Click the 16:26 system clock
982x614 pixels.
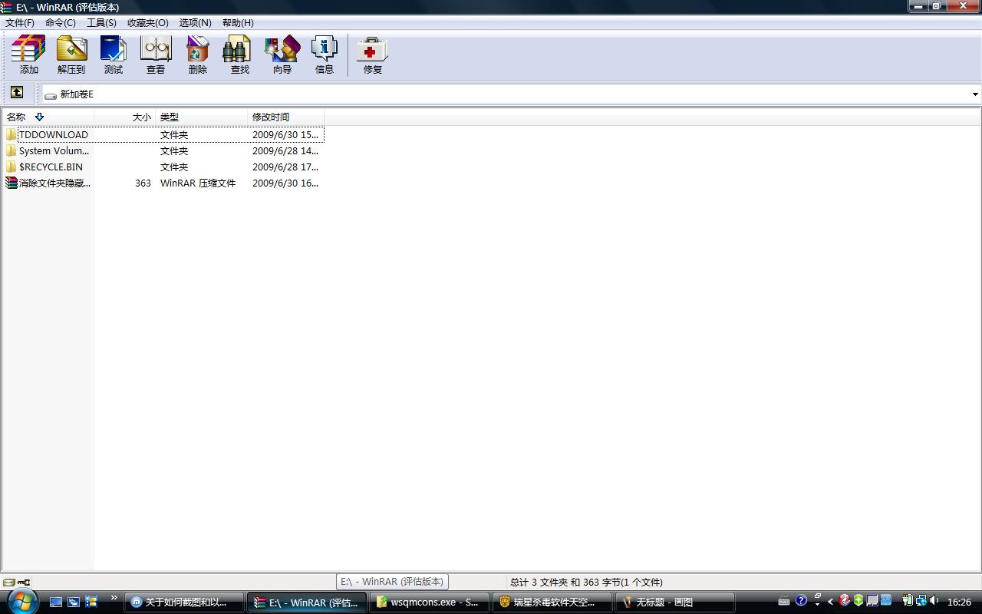959,602
